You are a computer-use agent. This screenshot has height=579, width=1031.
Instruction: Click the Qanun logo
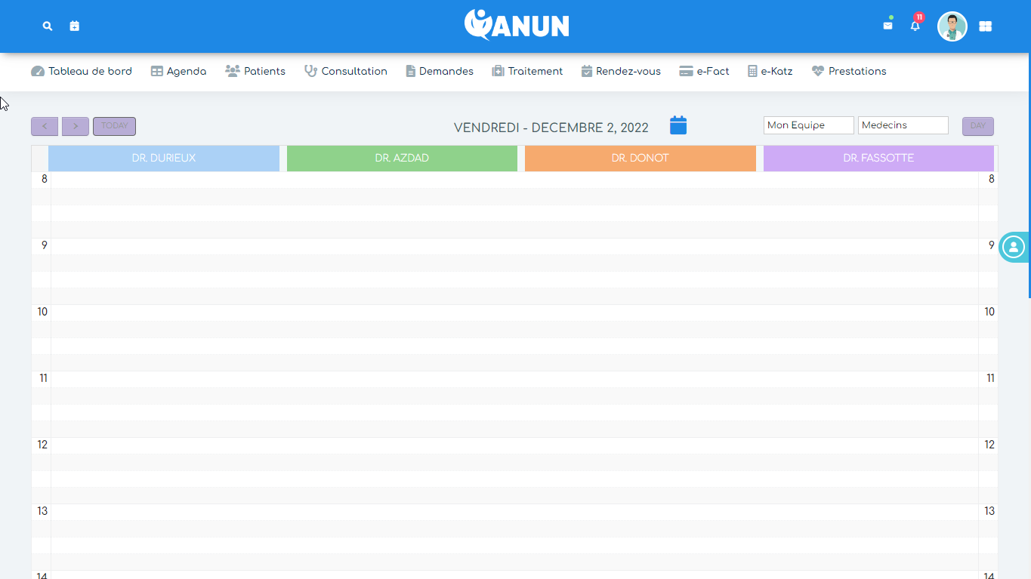pos(517,25)
